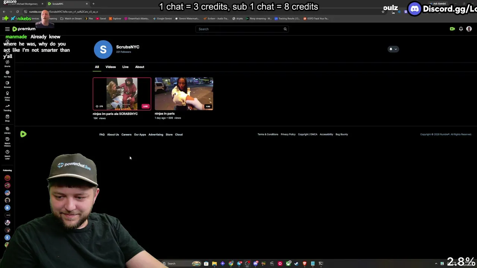Expand channel notification bell dropdown

393,49
